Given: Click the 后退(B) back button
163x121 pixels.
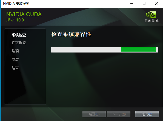Looking at the screenshot, I should point(94,114).
